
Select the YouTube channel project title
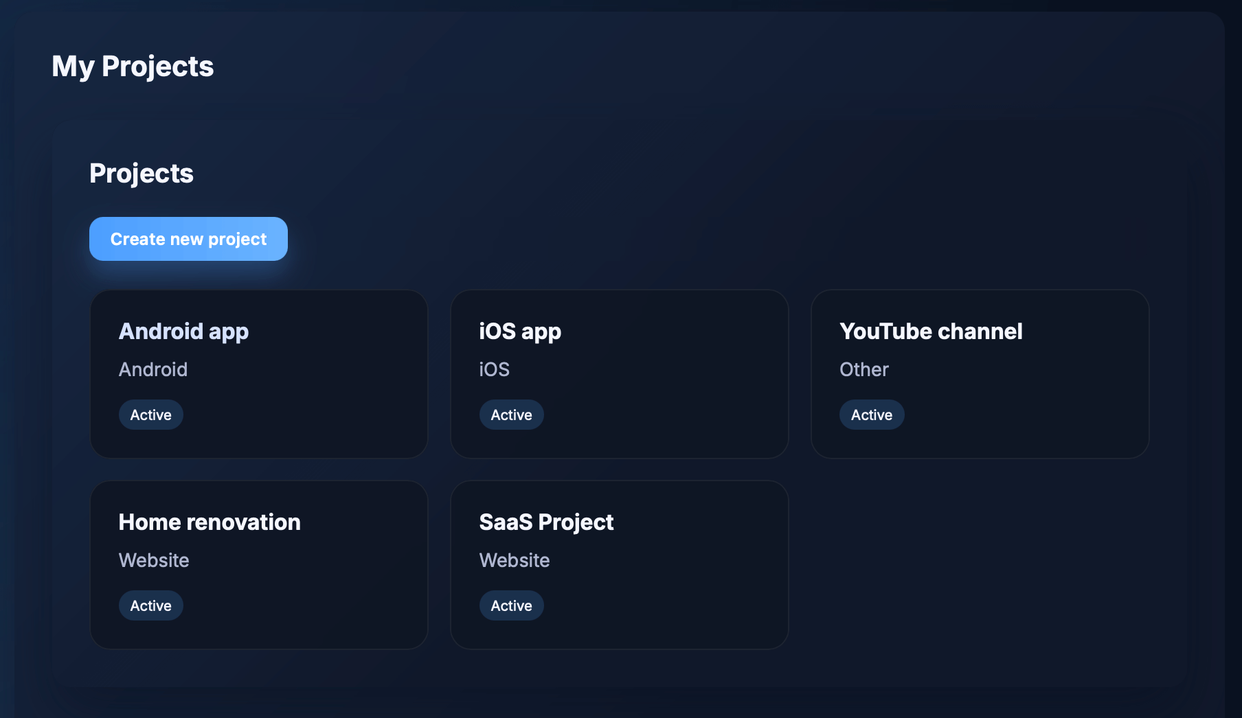point(931,332)
